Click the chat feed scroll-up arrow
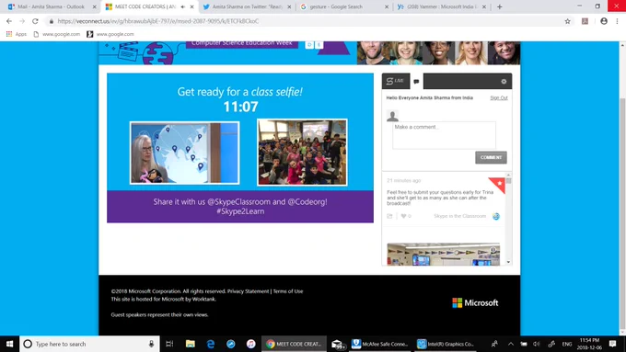Screen dimensions: 626x352 pyautogui.click(x=508, y=175)
